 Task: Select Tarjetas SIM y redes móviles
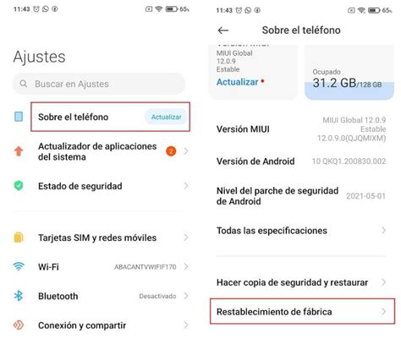pos(101,238)
